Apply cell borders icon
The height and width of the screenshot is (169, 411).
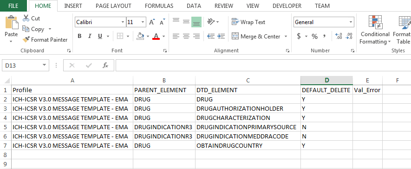(x=120, y=36)
